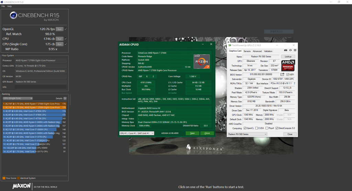Toggle the CPU test checkmark
Screen dimensions: 352x191
(66, 39)
